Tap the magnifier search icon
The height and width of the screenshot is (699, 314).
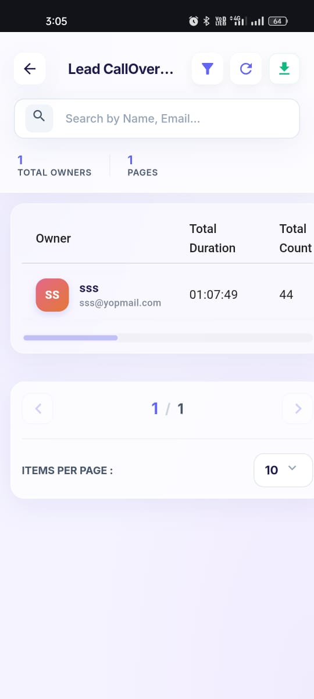(x=39, y=118)
